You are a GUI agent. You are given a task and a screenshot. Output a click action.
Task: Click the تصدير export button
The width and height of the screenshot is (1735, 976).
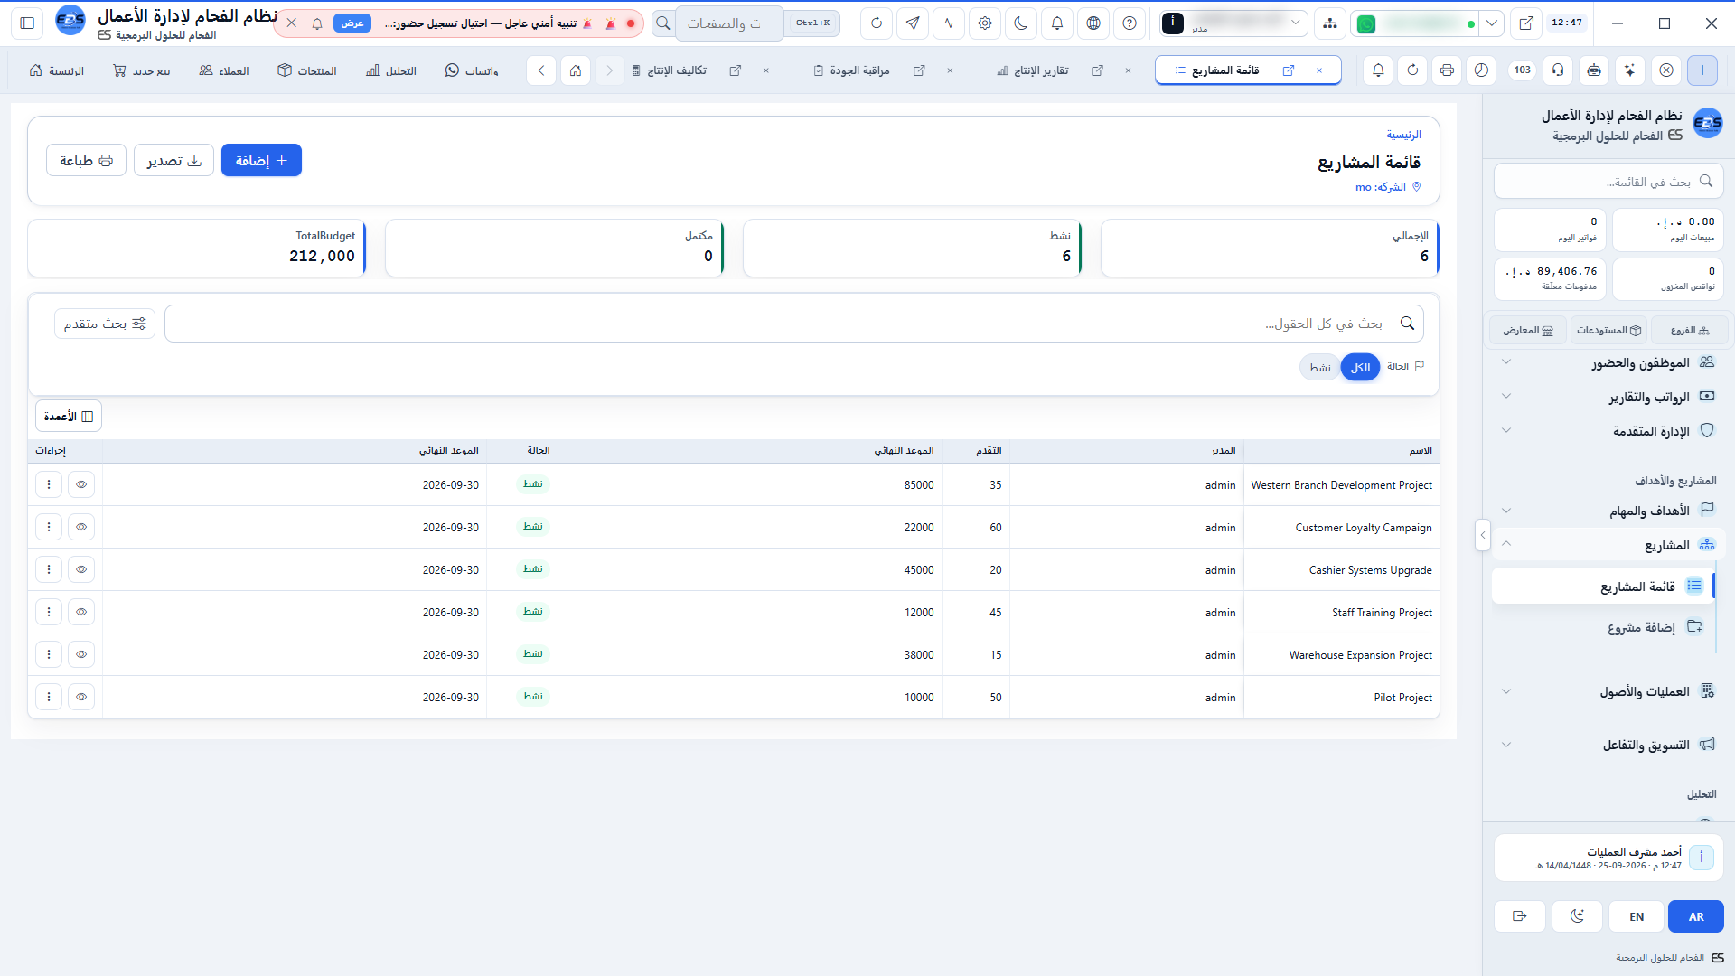pos(173,161)
